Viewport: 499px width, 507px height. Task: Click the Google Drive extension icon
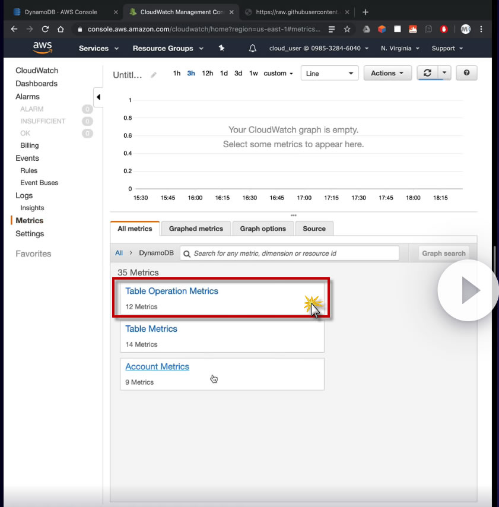tap(366, 30)
